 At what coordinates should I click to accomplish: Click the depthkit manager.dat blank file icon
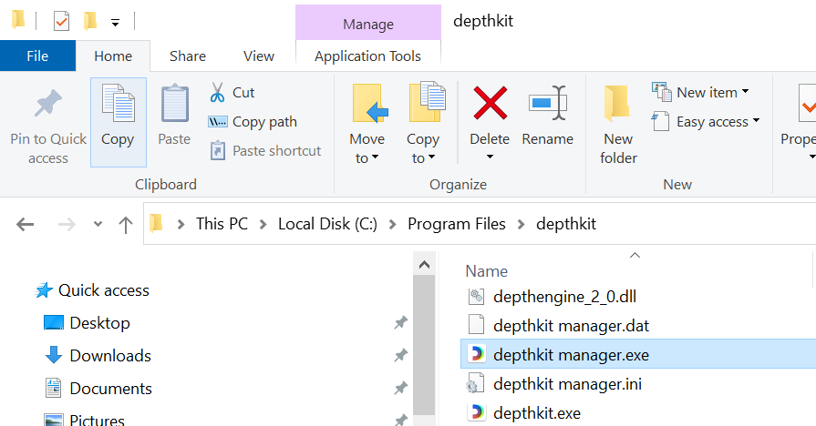476,325
